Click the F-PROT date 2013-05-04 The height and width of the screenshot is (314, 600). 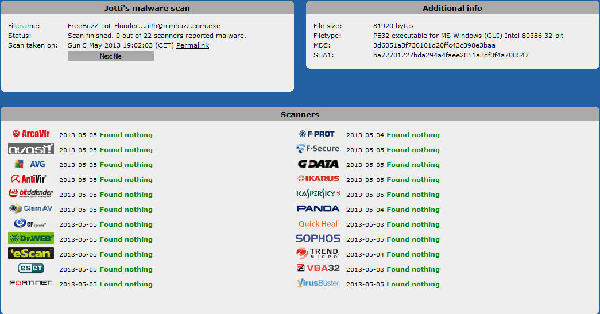365,135
